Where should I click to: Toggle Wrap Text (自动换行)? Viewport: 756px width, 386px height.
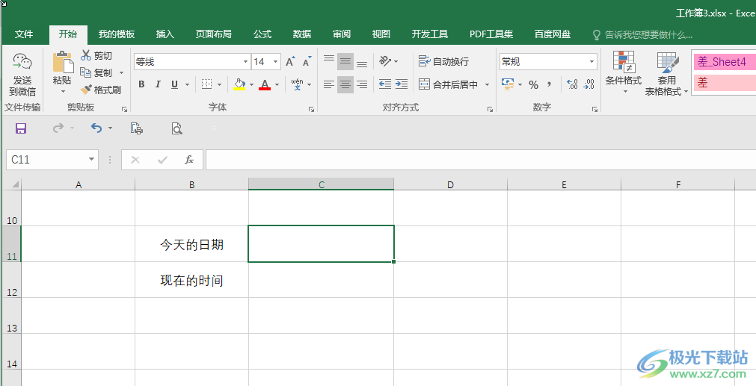point(443,62)
